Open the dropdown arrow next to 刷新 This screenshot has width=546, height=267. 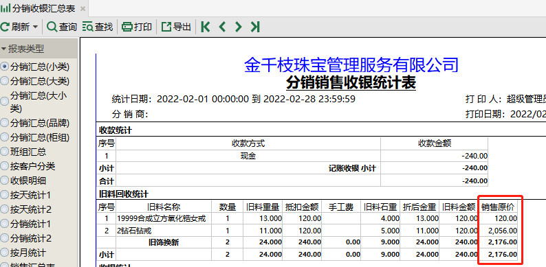[x=36, y=27]
